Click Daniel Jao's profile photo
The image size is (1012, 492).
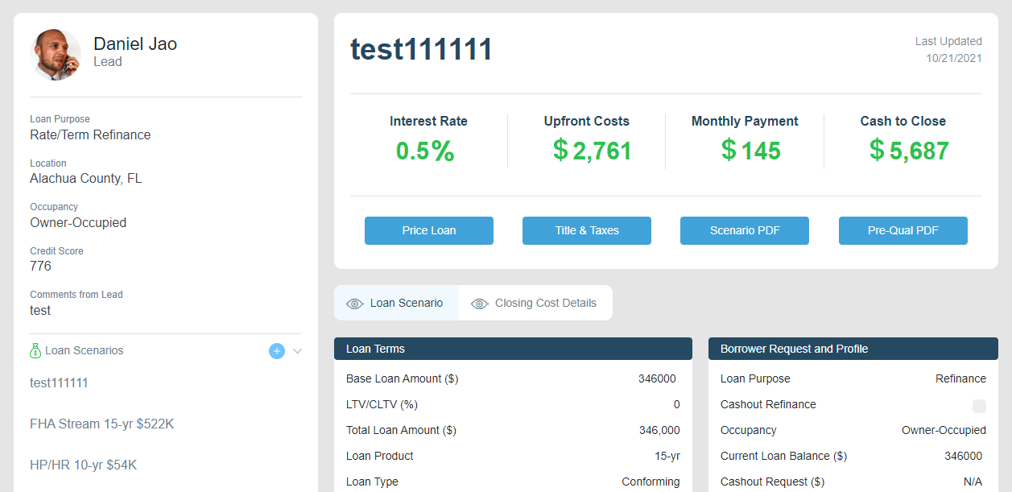(x=56, y=55)
